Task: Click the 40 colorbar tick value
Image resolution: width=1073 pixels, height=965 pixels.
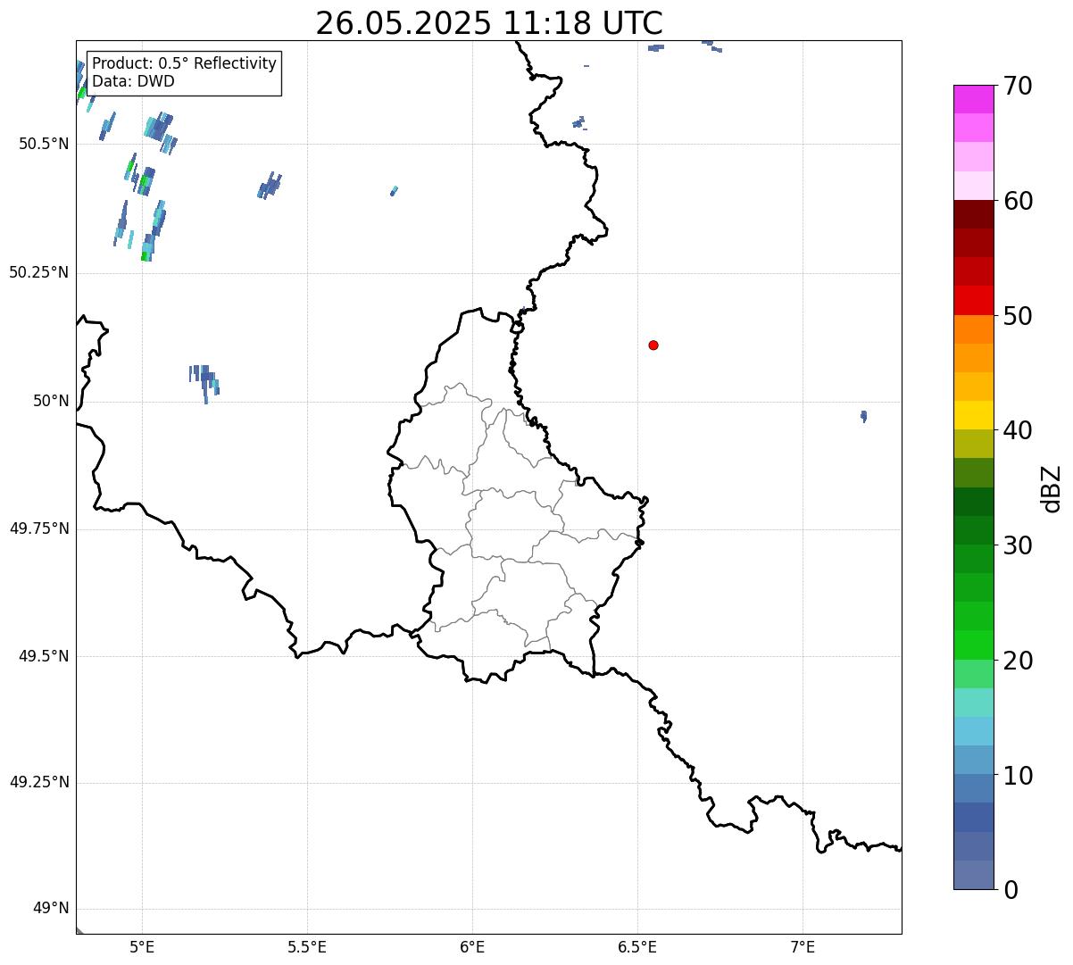Action: [x=1018, y=430]
